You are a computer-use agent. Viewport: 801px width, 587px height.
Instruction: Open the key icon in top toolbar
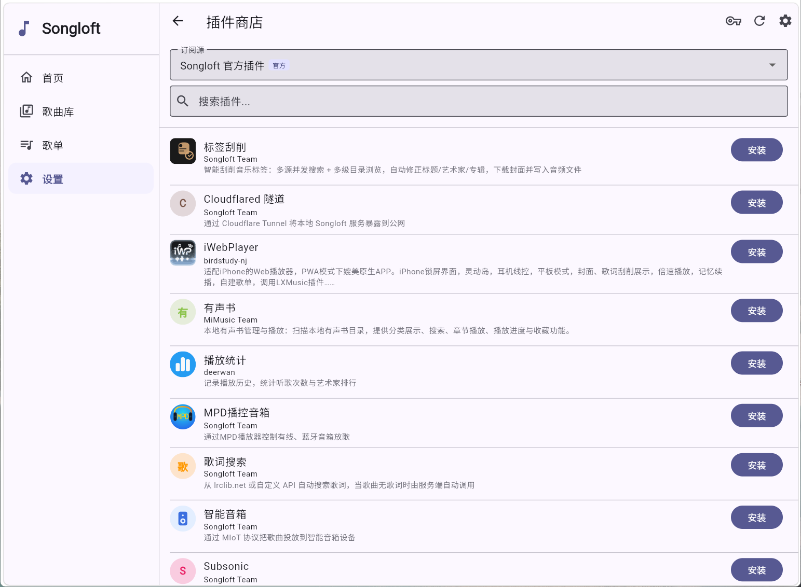pyautogui.click(x=734, y=21)
